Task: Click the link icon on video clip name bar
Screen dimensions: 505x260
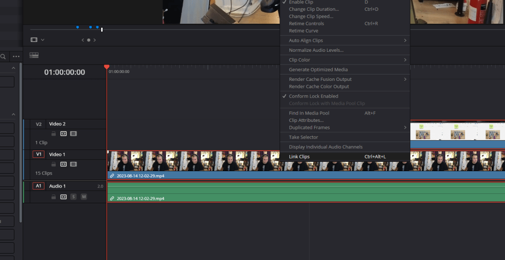Action: (112, 176)
